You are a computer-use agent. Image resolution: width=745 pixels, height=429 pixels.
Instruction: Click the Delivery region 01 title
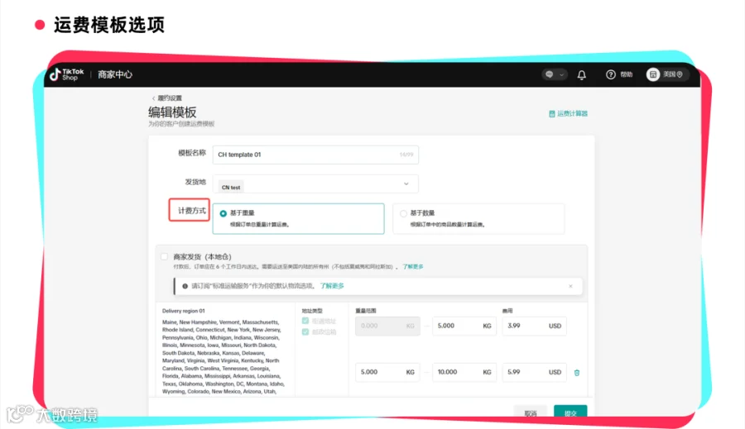(184, 311)
